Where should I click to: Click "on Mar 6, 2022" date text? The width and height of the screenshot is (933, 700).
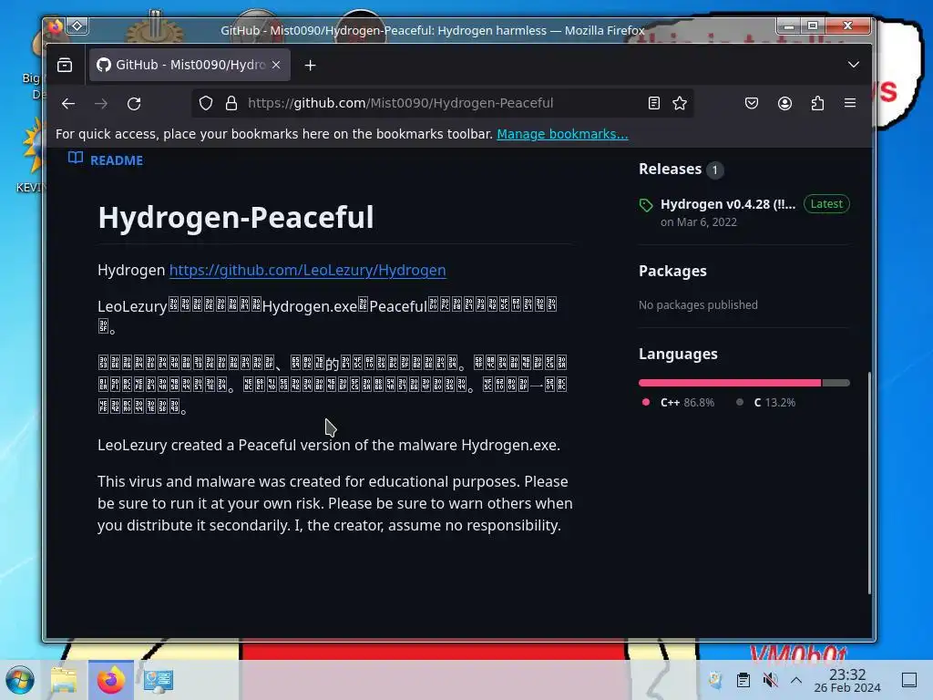point(699,222)
